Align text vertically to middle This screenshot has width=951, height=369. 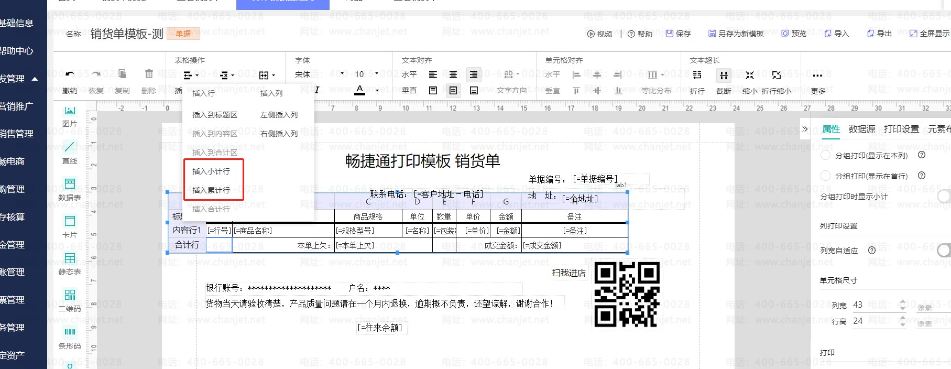click(x=453, y=91)
